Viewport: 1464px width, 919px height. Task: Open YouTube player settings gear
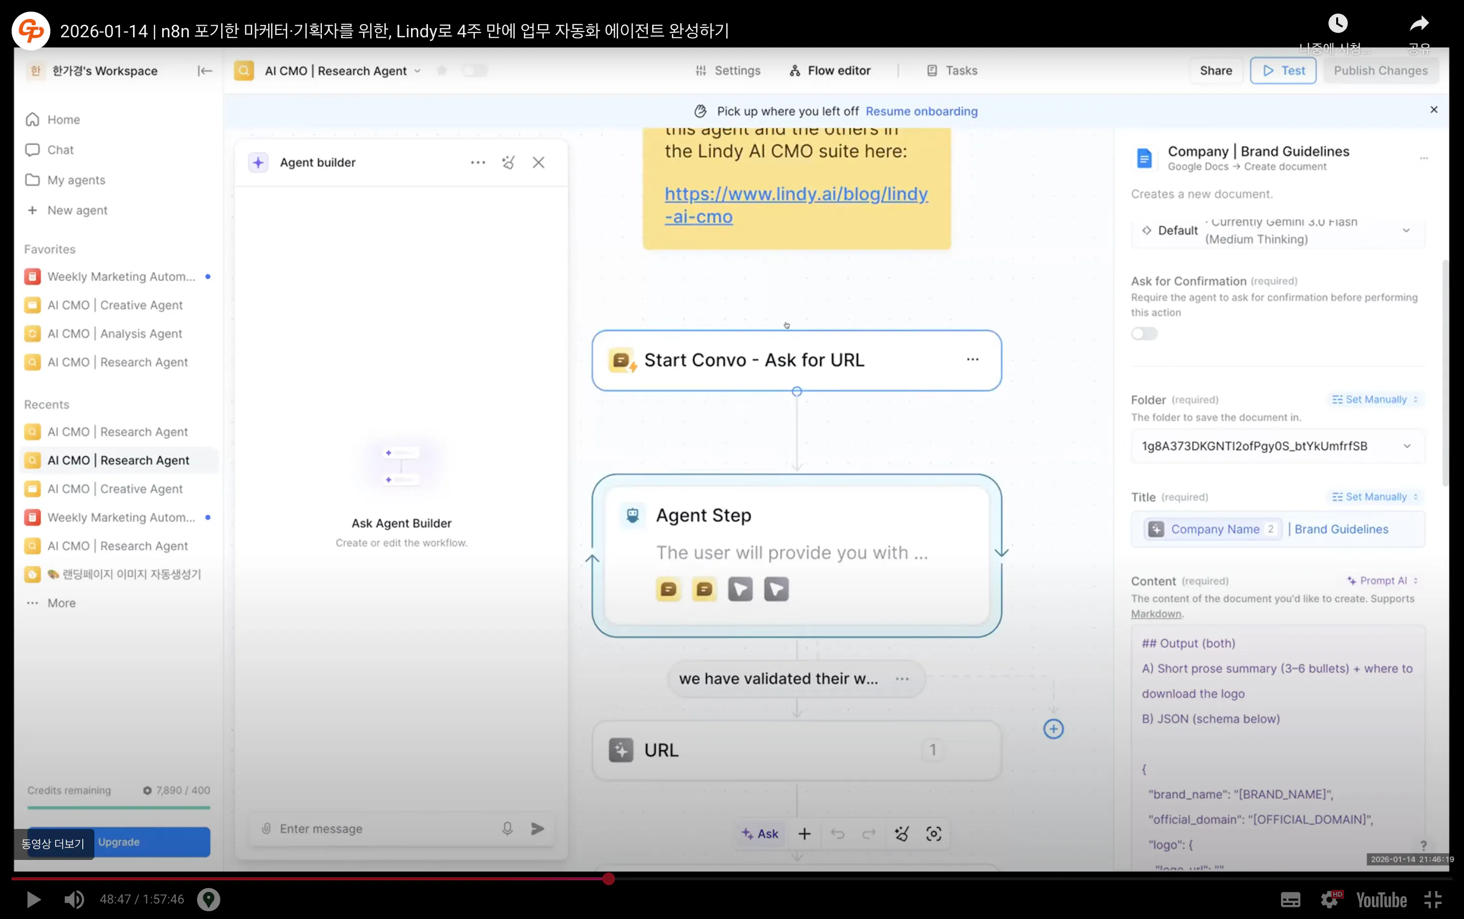[x=1329, y=900]
